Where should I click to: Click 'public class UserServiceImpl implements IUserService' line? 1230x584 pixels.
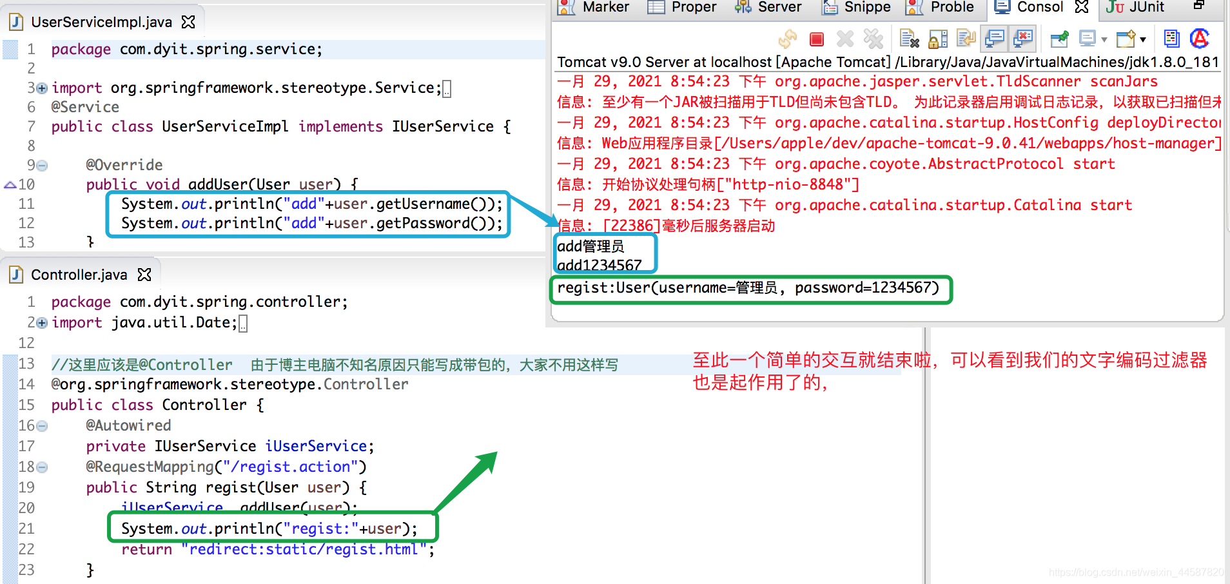281,126
